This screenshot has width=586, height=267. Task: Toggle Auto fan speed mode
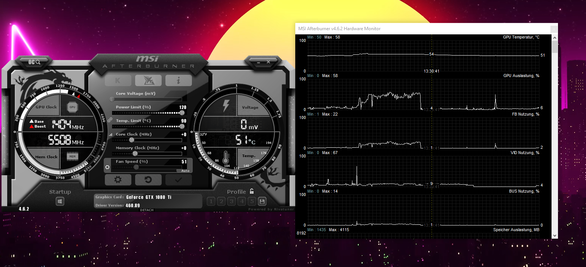[185, 171]
